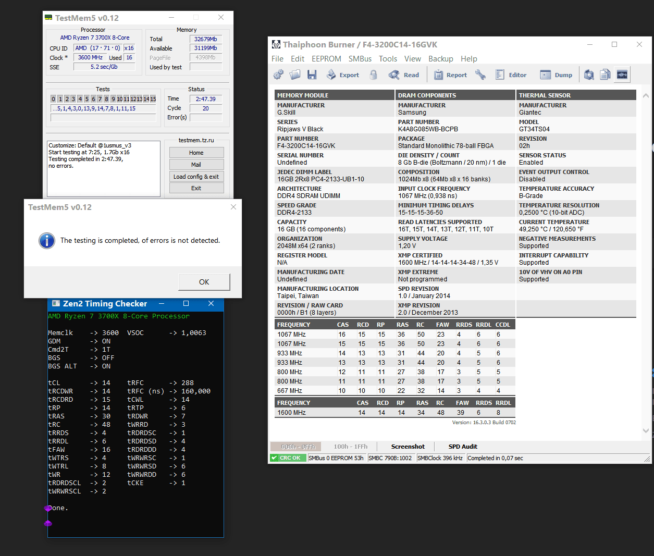The height and width of the screenshot is (556, 654).
Task: Click the Zen2 Timing Checker title bar icon
Action: click(x=55, y=303)
